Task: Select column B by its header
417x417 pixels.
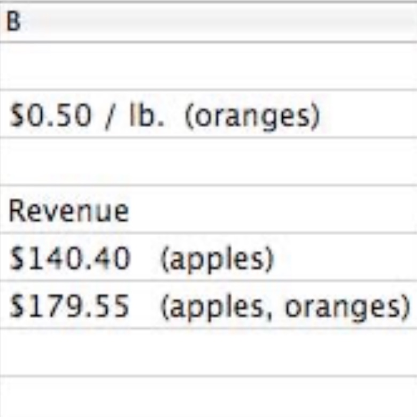Action: click(208, 22)
